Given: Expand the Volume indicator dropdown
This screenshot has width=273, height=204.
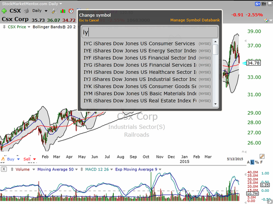Looking at the screenshot, I should (x=34, y=170).
